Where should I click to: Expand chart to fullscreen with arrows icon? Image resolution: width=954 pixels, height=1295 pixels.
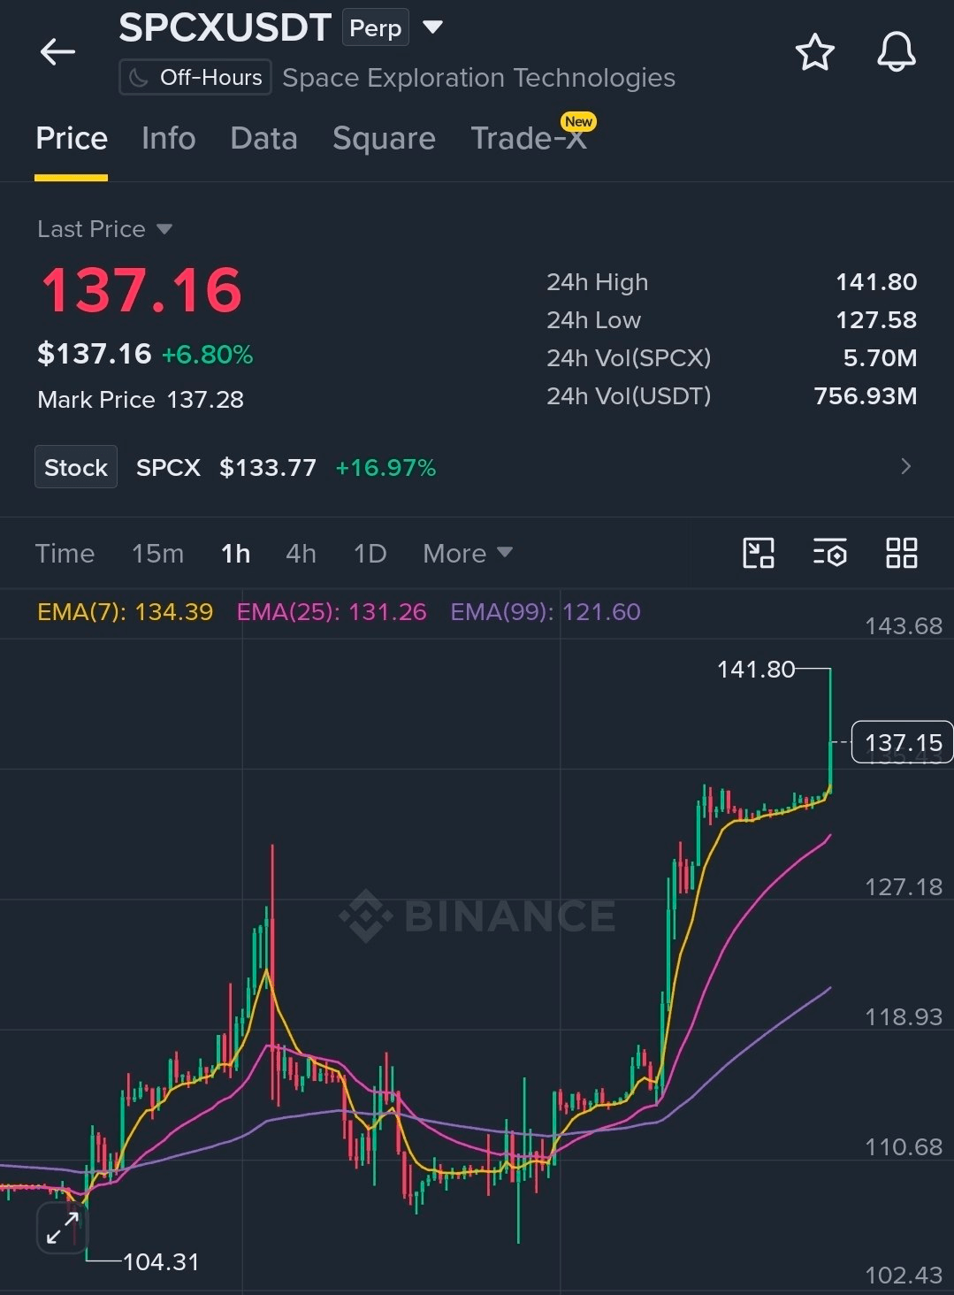[62, 1229]
